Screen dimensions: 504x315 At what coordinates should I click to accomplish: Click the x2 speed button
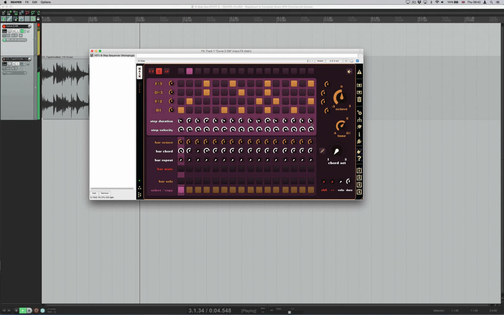167,72
